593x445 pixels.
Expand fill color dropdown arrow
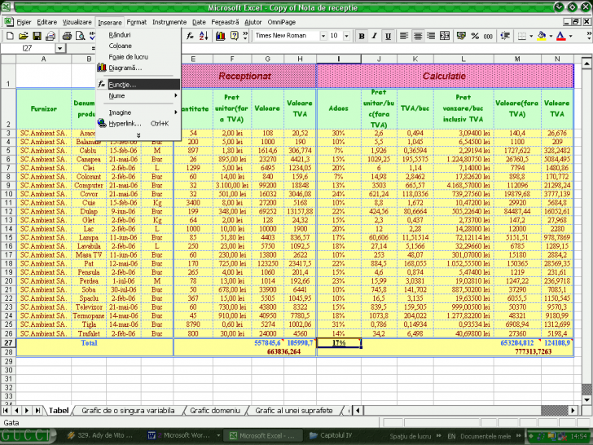[551, 36]
